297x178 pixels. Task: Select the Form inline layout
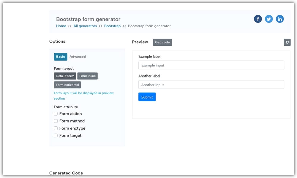tap(87, 76)
